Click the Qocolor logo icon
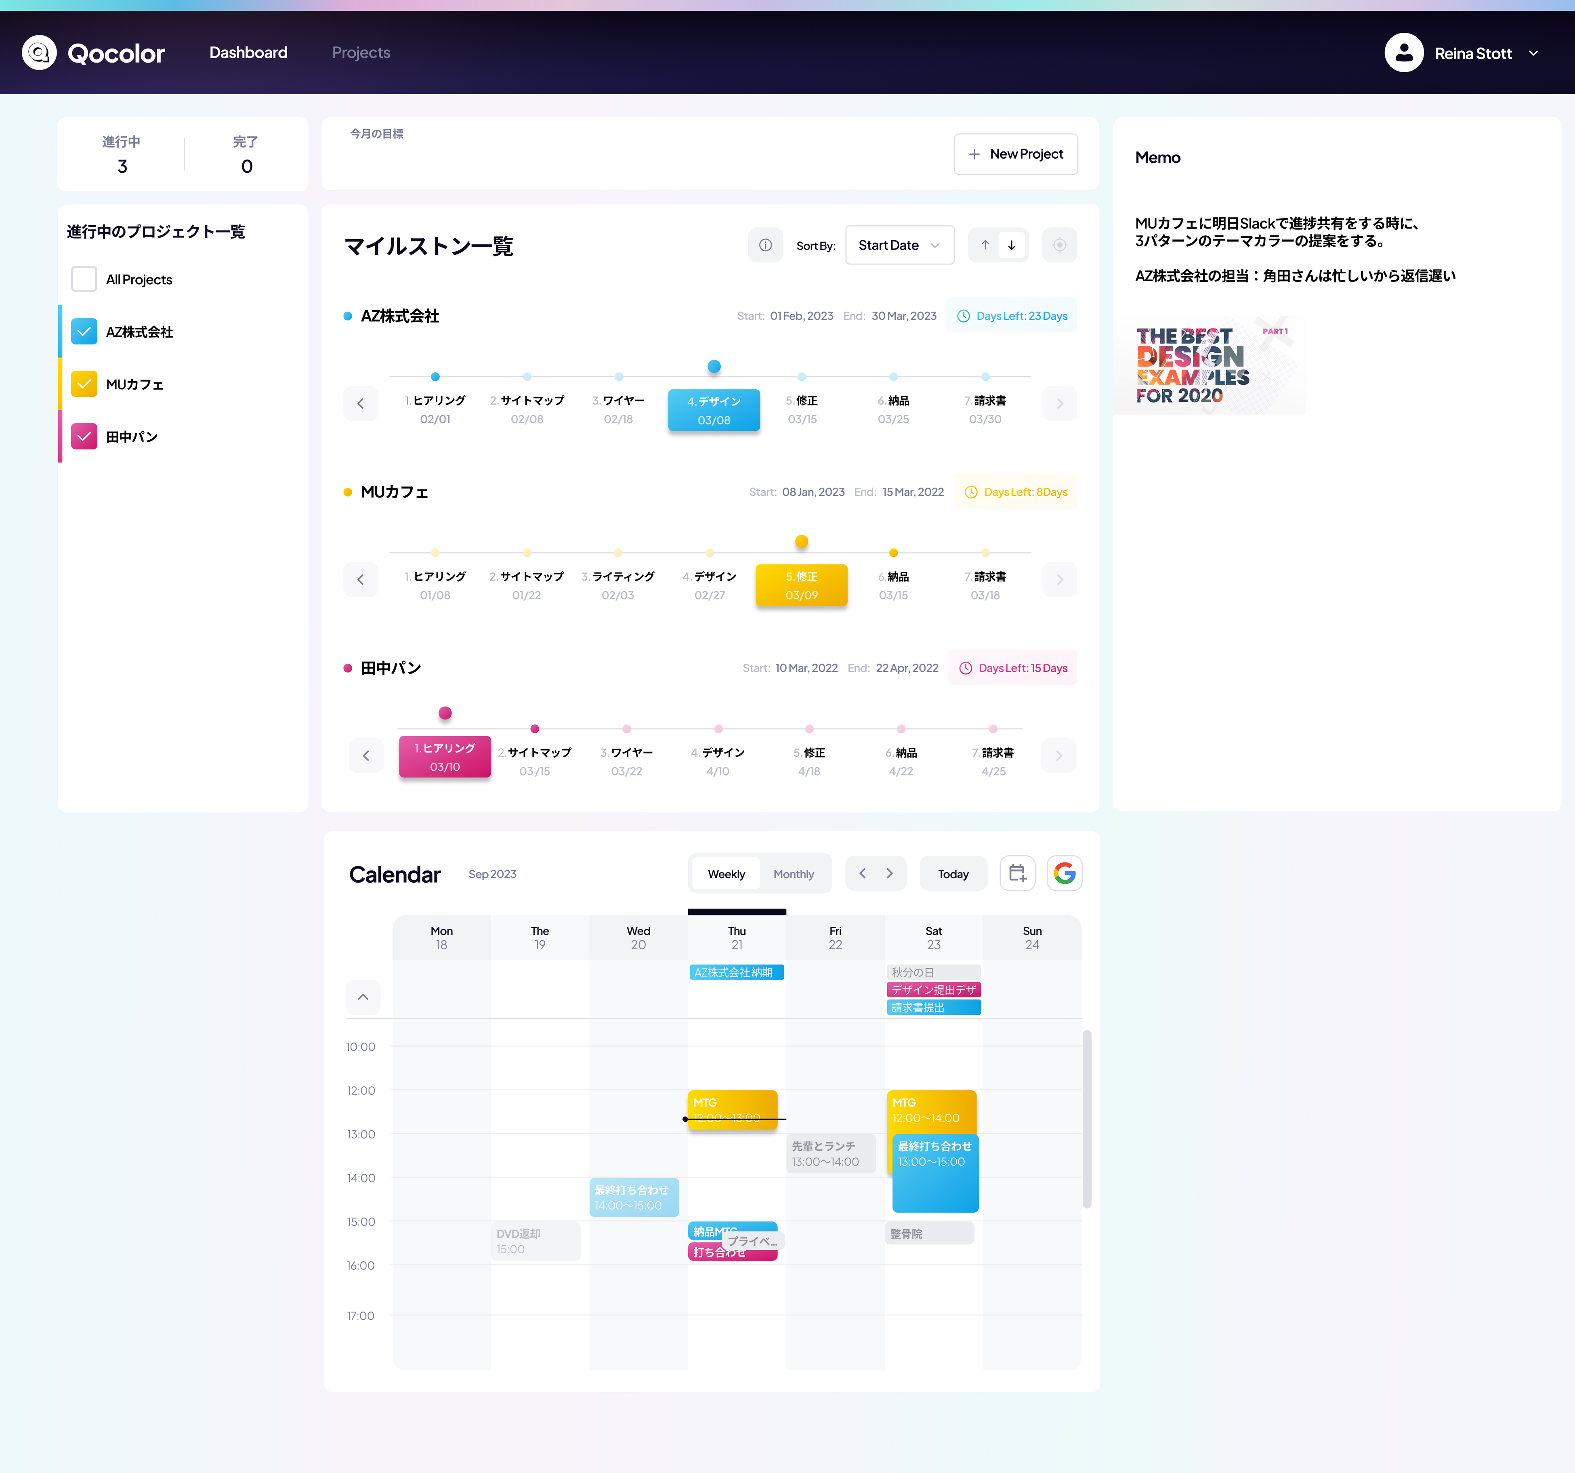This screenshot has width=1575, height=1473. (x=39, y=53)
